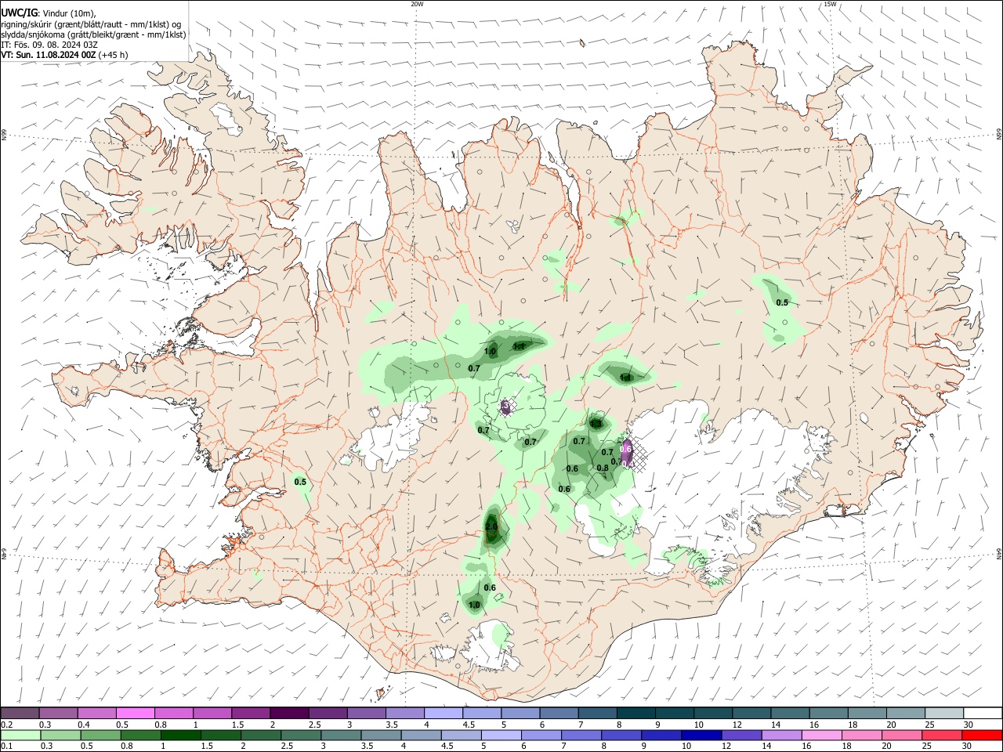Screen dimensions: 1003x752
Task: Click the UWC/IG title text
Action: (20, 13)
